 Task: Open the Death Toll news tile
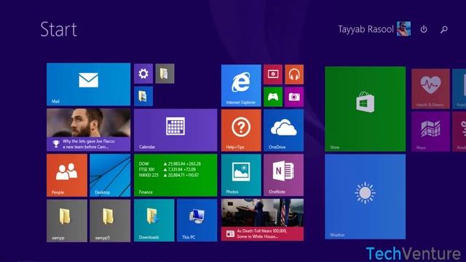pyautogui.click(x=262, y=220)
